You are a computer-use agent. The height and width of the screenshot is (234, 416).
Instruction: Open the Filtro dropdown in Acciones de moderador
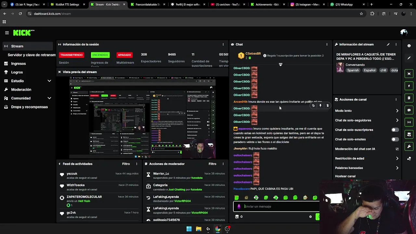tap(212, 164)
